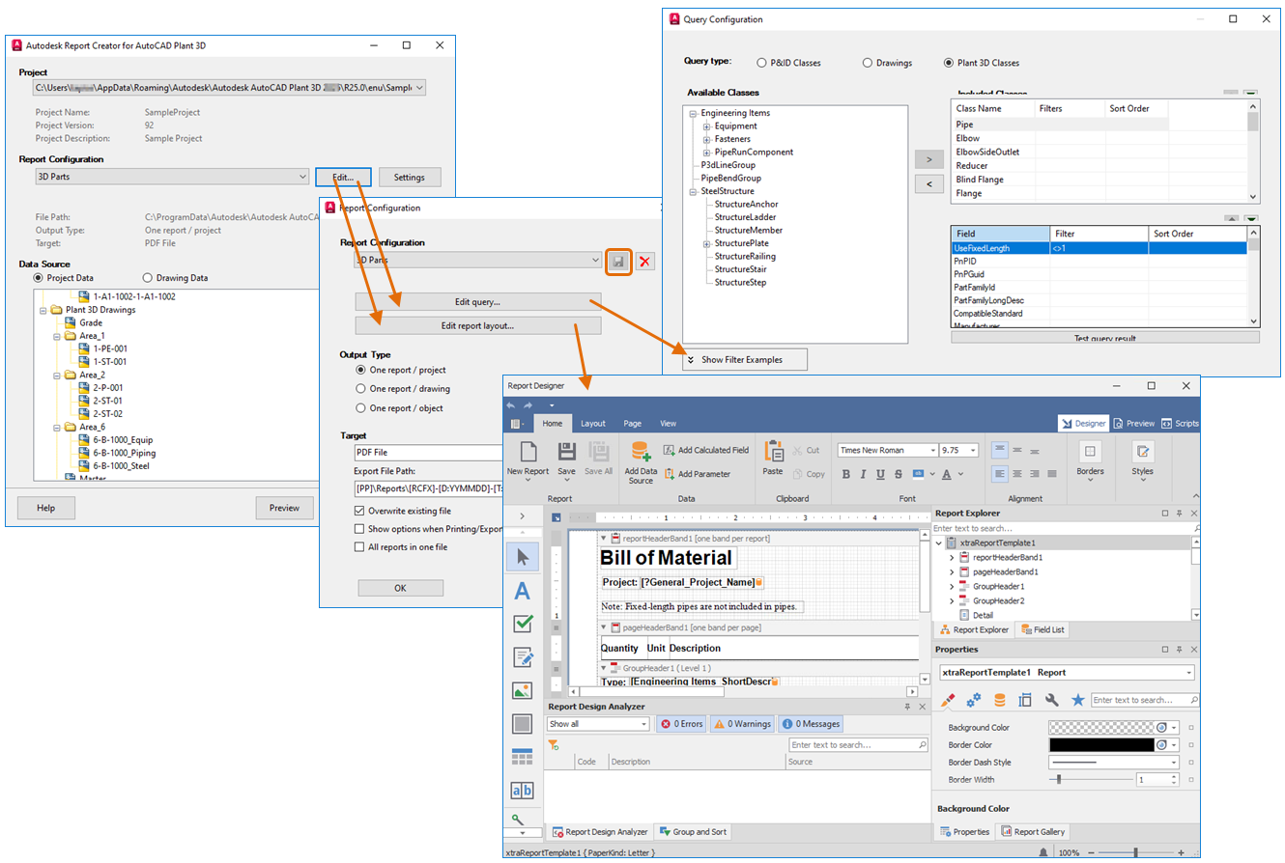Image resolution: width=1285 pixels, height=863 pixels.
Task: Click the Edit report layout... button
Action: 478,325
